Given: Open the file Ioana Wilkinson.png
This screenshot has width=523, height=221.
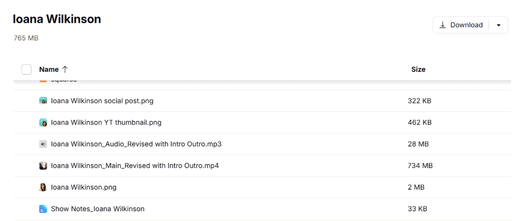Looking at the screenshot, I should (84, 187).
